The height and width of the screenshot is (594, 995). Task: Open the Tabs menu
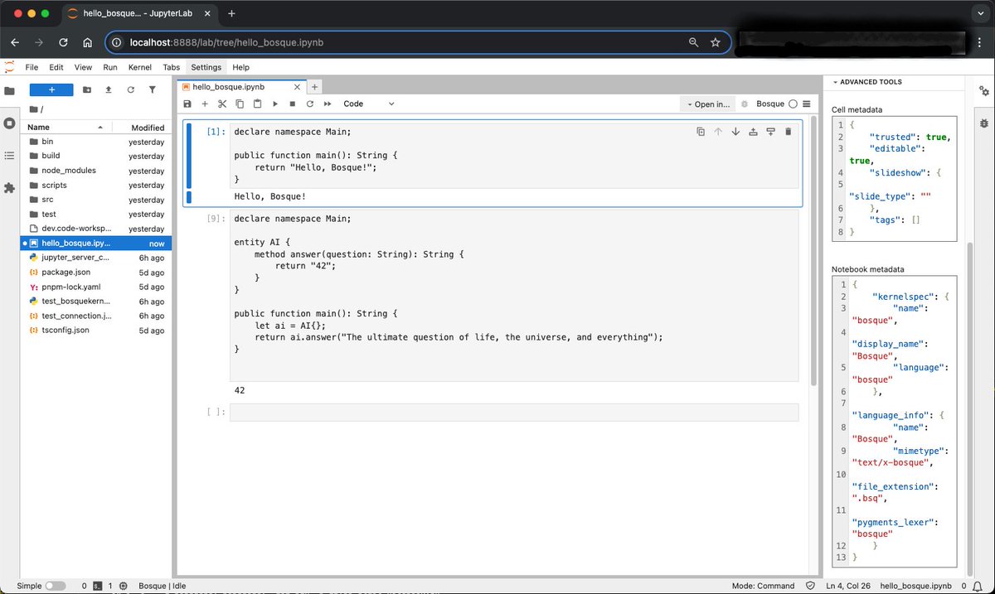[172, 67]
